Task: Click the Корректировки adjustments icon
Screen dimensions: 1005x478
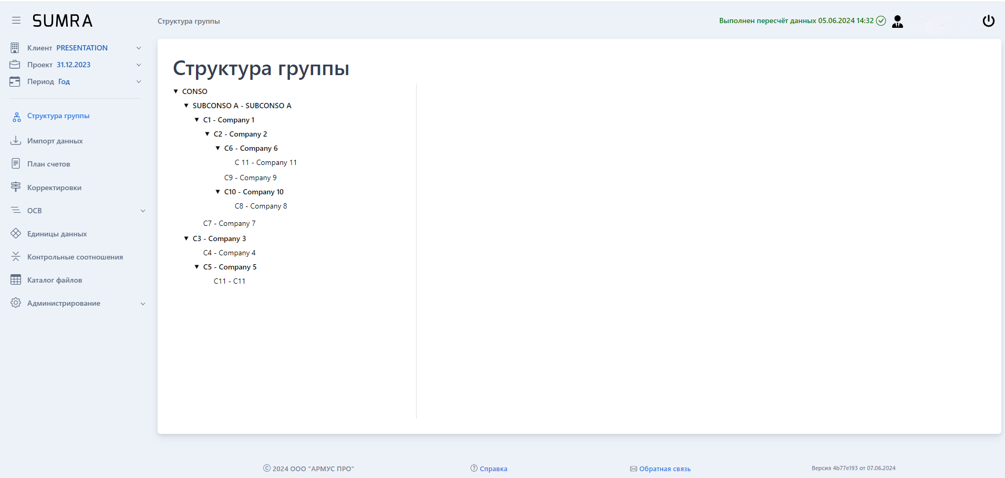Action: (16, 187)
